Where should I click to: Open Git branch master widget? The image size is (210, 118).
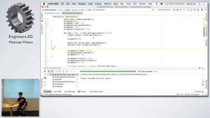click(195, 94)
